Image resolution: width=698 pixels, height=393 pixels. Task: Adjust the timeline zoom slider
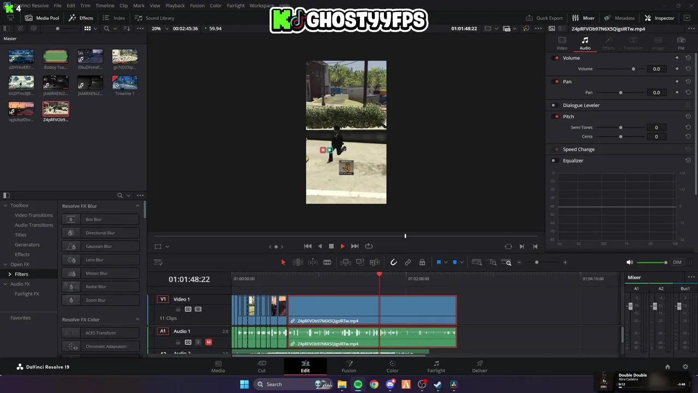point(537,263)
